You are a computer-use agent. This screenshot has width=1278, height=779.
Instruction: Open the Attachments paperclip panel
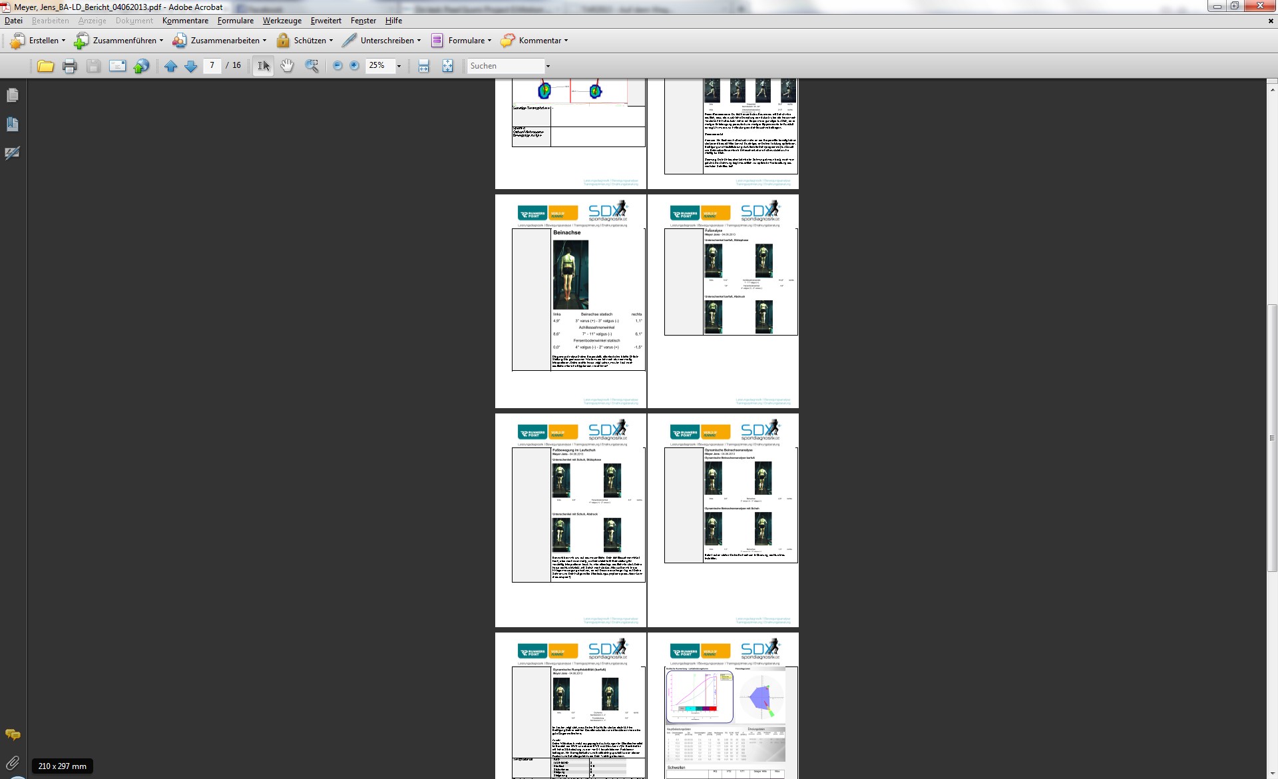(13, 763)
